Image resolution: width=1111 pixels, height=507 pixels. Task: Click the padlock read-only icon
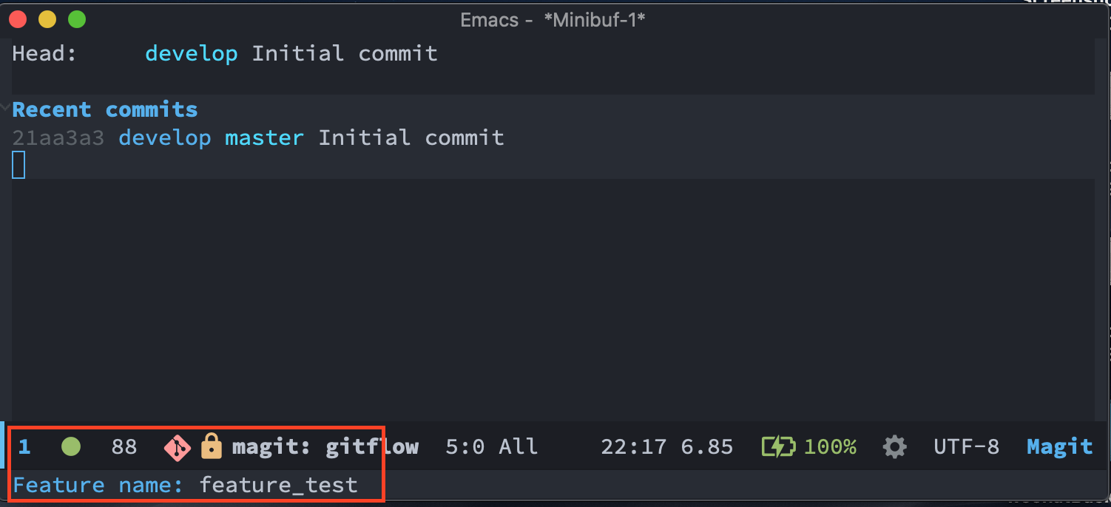click(212, 446)
